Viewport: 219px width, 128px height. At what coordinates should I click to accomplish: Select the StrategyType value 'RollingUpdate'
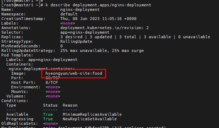point(76,42)
